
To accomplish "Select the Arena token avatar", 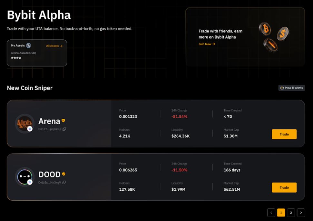I will click(24, 123).
